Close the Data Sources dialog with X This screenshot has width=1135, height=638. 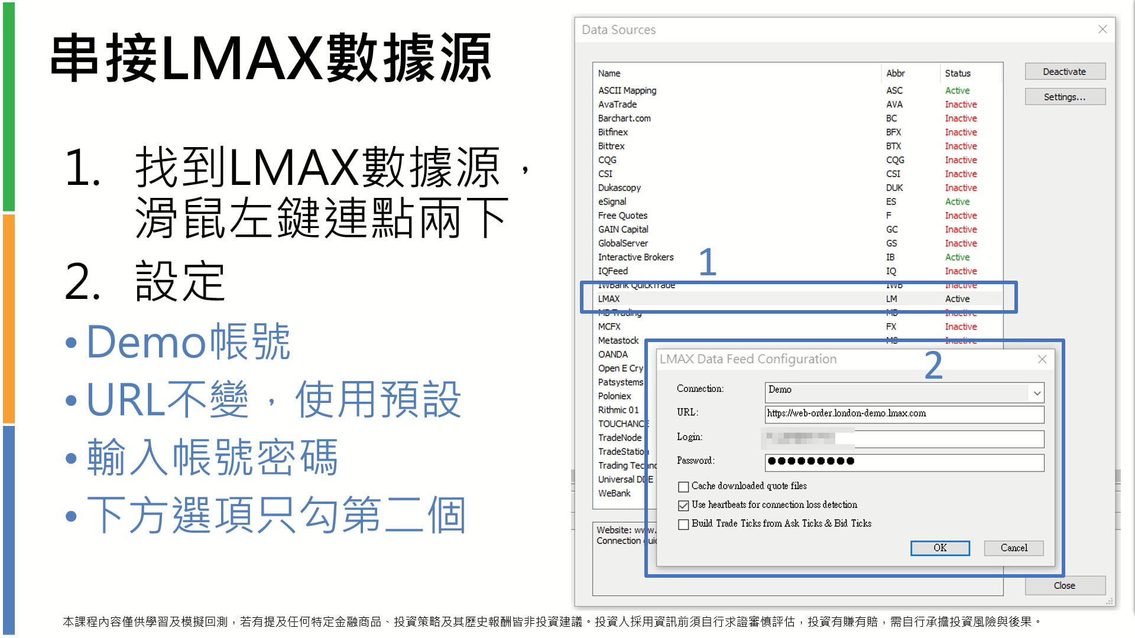1102,30
